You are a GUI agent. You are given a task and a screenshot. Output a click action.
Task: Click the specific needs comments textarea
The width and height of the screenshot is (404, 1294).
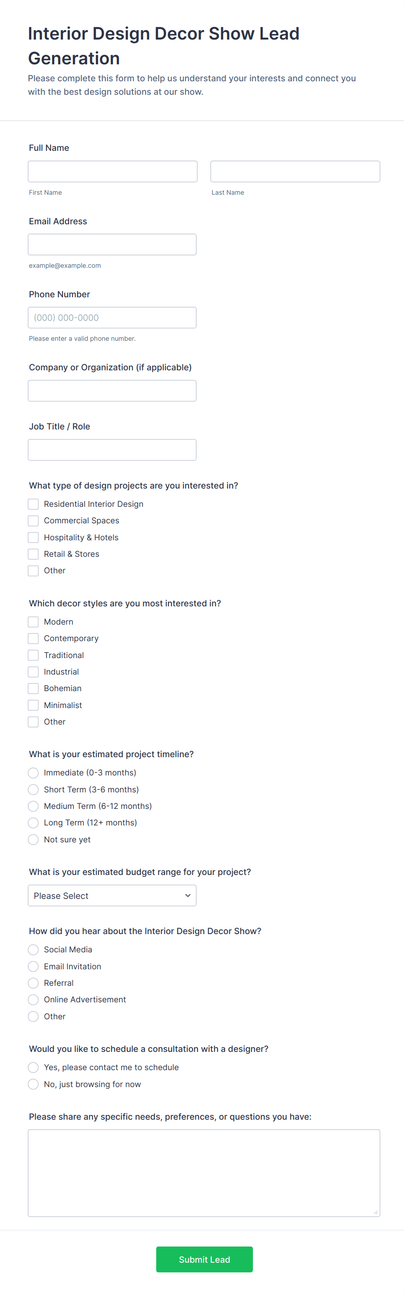(204, 1173)
